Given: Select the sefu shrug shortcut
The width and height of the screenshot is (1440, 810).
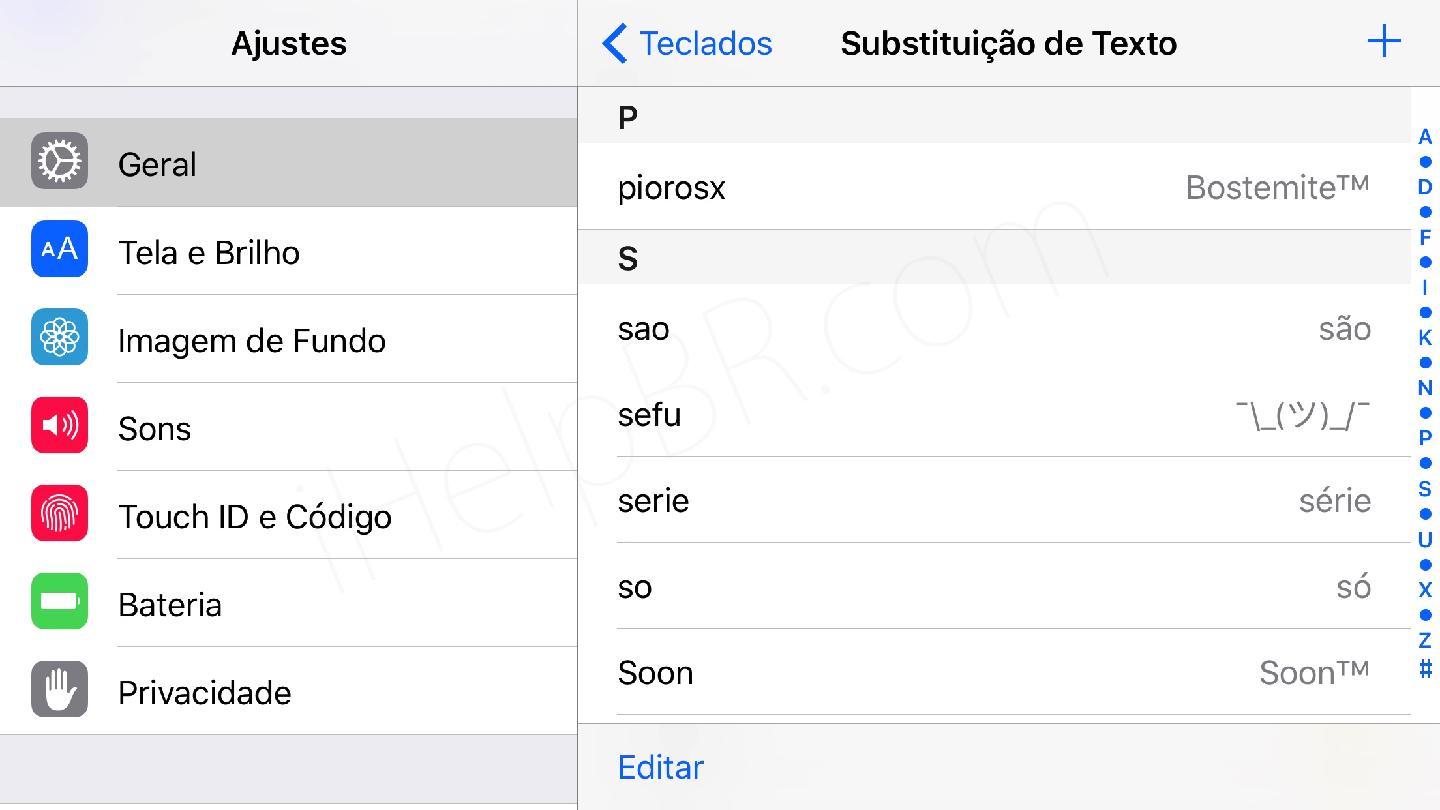Looking at the screenshot, I should 993,415.
